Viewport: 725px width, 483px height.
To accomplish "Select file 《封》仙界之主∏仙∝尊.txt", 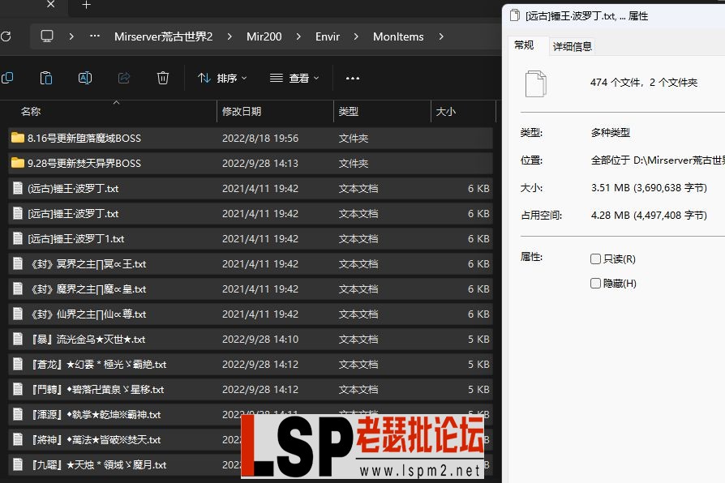I will (250, 314).
